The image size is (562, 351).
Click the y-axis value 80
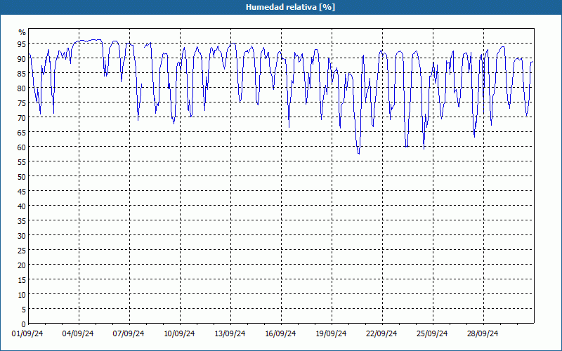tap(22, 88)
